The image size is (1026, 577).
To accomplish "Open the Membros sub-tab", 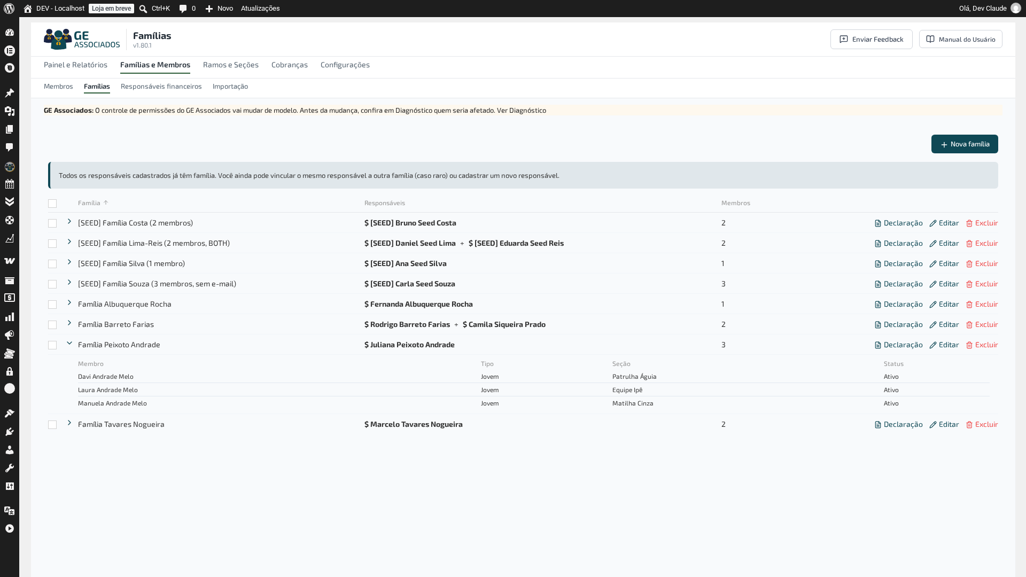I will tap(58, 87).
